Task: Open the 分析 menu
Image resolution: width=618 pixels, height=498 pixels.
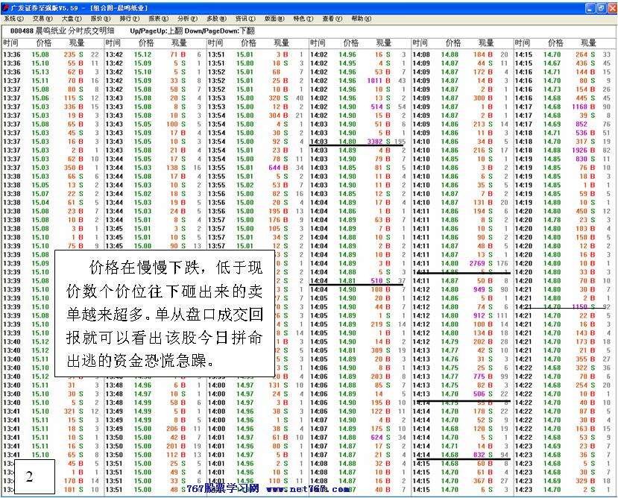Action: coord(187,19)
